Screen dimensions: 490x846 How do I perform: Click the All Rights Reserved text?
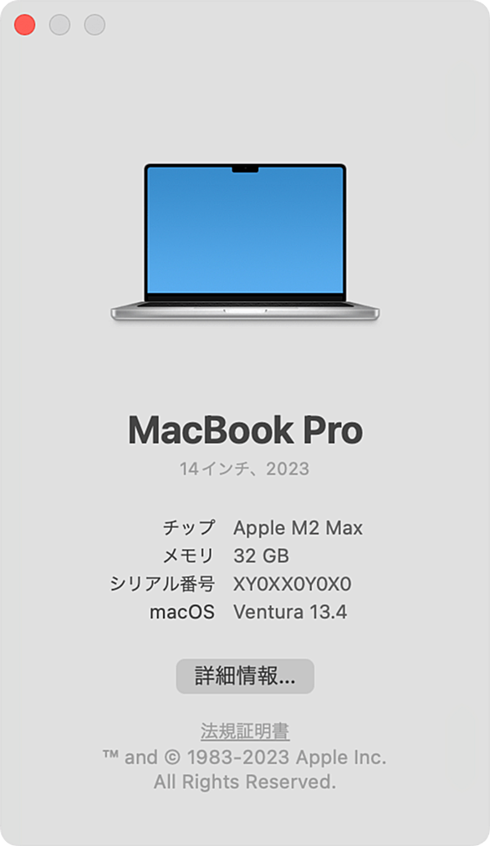(x=245, y=782)
